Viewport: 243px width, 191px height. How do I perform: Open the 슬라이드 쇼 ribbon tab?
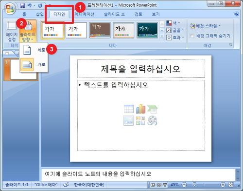[114, 14]
